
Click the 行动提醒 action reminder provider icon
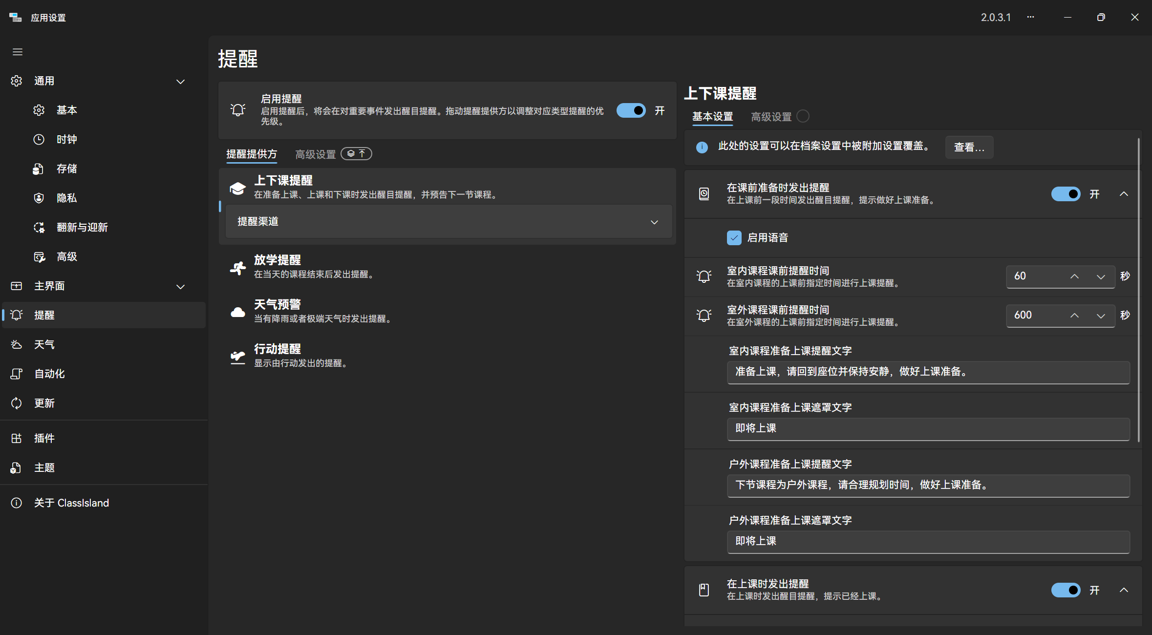pos(238,356)
